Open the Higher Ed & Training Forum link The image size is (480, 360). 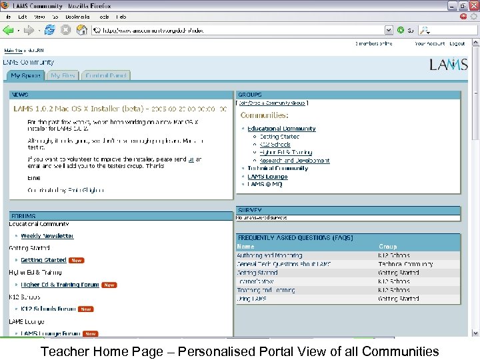pyautogui.click(x=60, y=285)
